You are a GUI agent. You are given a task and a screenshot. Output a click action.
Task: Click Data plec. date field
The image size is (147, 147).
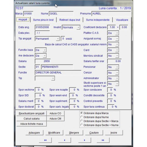[42, 33]
